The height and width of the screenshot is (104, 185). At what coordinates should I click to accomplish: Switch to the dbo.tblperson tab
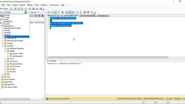(x=94, y=16)
